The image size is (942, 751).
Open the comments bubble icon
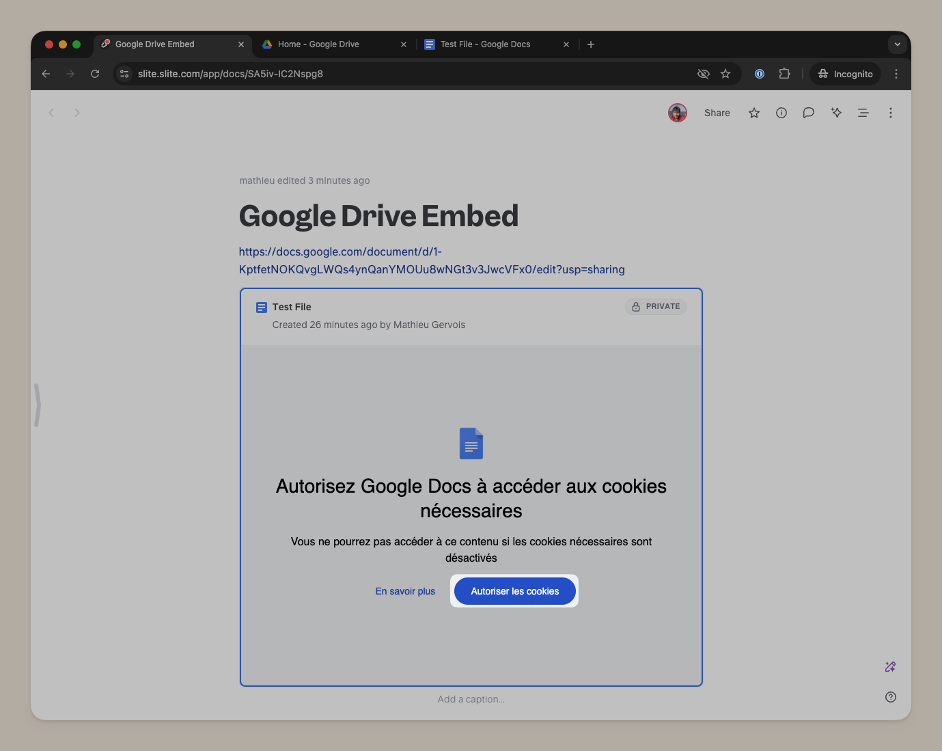[x=809, y=113]
